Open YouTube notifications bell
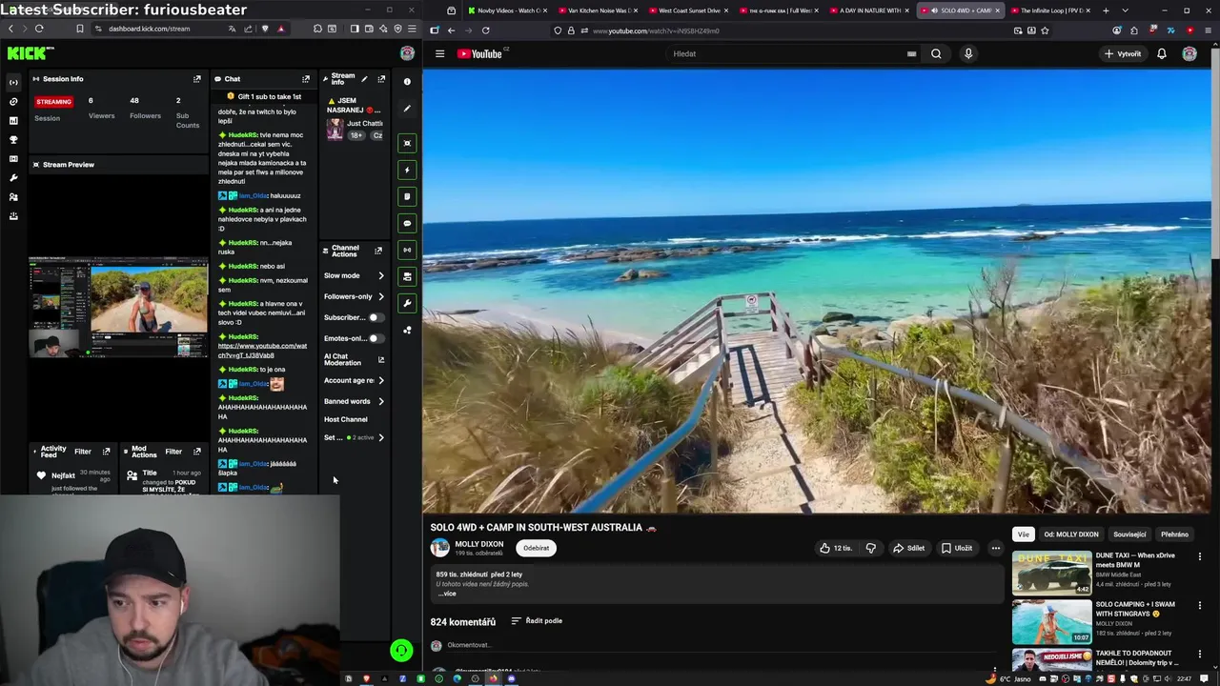 click(1161, 54)
